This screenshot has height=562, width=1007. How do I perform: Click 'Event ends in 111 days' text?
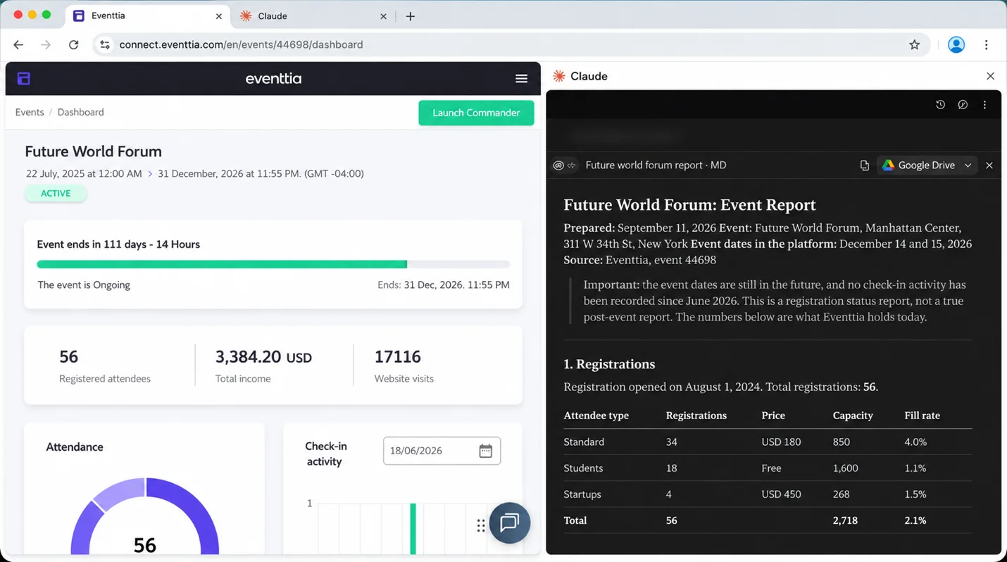click(118, 244)
